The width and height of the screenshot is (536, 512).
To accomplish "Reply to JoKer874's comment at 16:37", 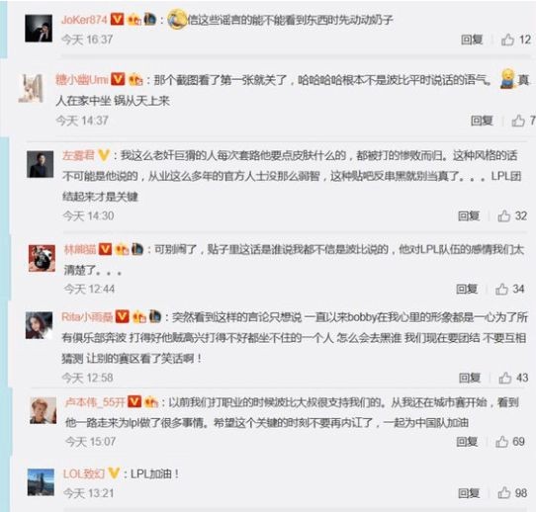I will [472, 40].
